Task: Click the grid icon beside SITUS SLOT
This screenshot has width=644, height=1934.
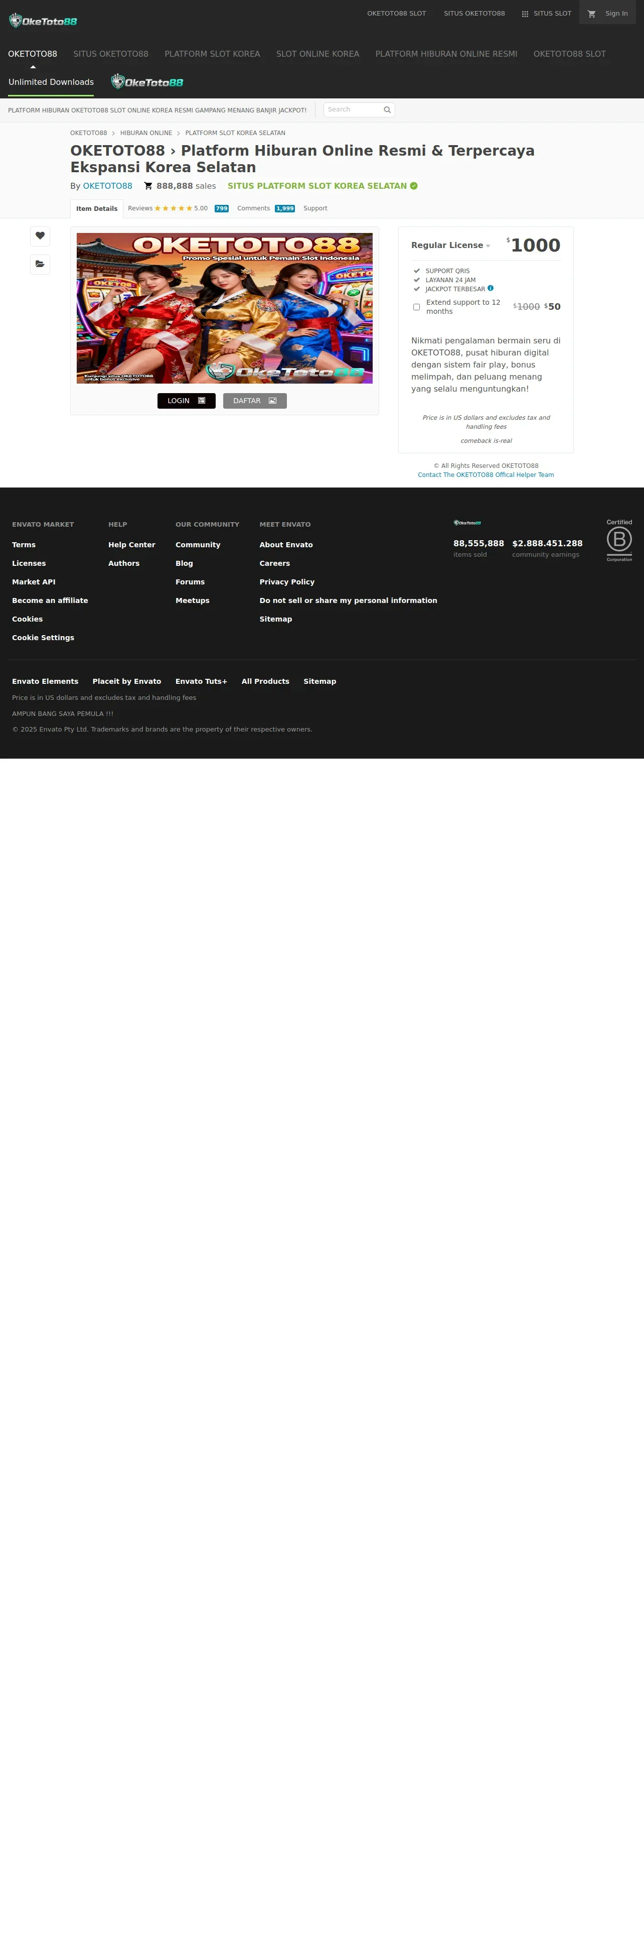Action: tap(525, 14)
